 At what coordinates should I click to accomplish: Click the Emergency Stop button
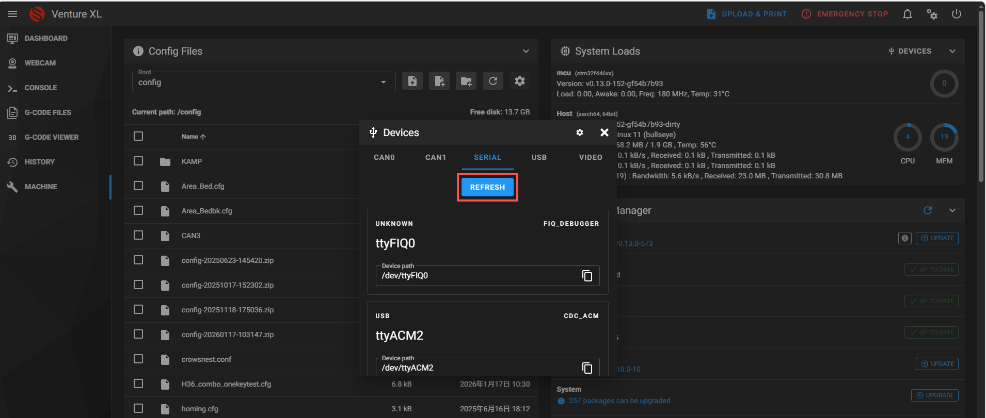coord(845,14)
